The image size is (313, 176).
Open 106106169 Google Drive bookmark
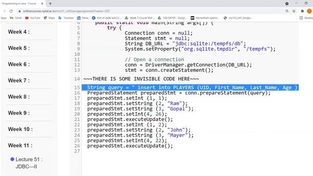[172, 18]
